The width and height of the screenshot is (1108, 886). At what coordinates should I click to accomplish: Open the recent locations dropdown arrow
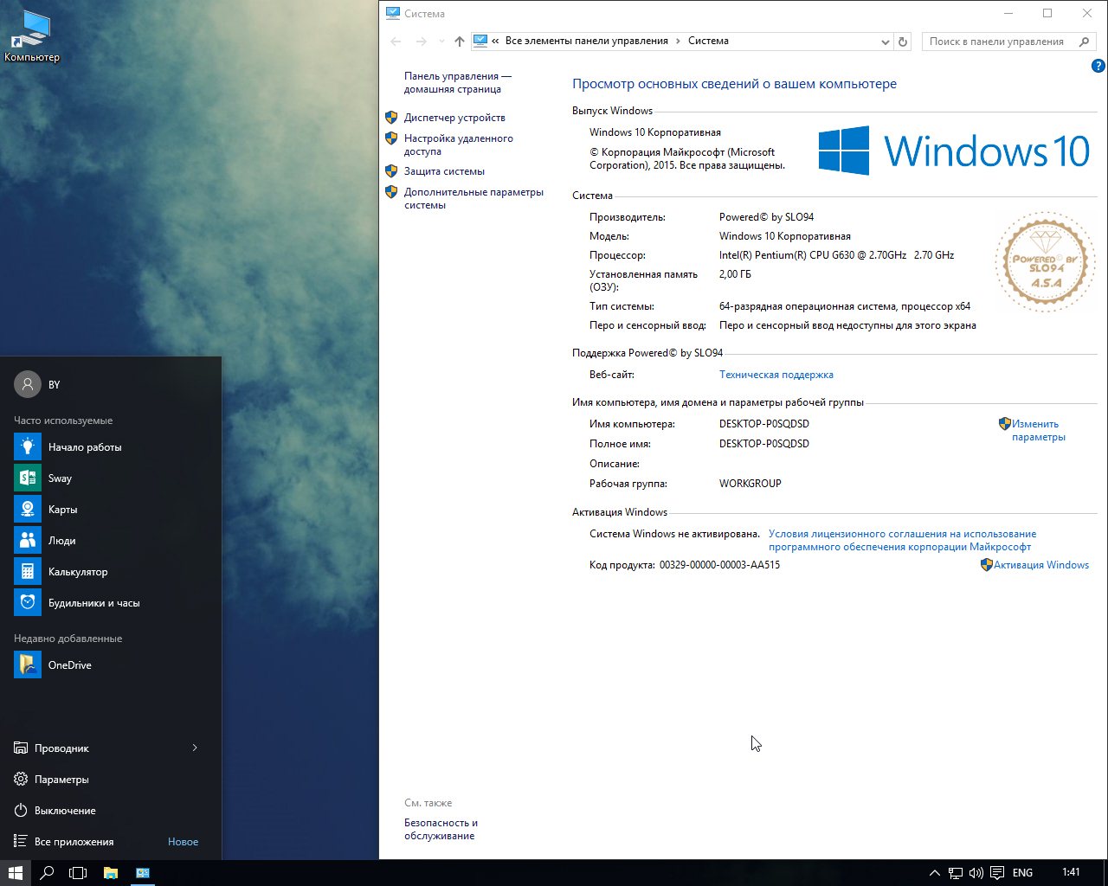(441, 42)
